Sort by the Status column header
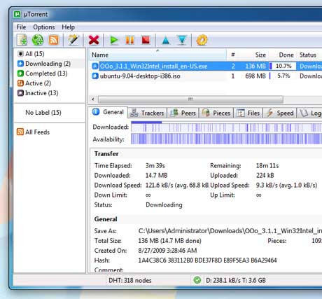The width and height of the screenshot is (322, 299). [x=309, y=55]
